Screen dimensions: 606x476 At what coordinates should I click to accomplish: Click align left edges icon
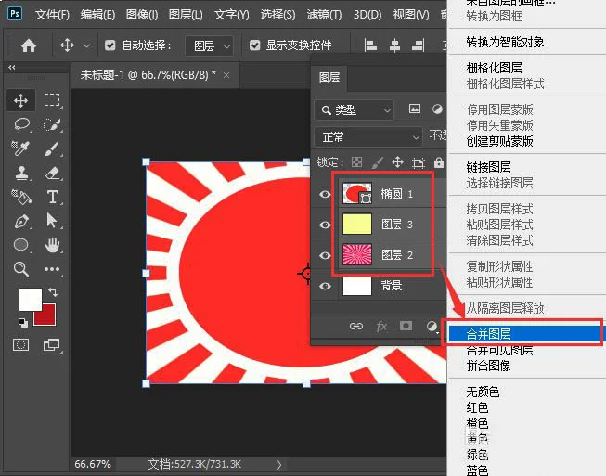pos(370,45)
